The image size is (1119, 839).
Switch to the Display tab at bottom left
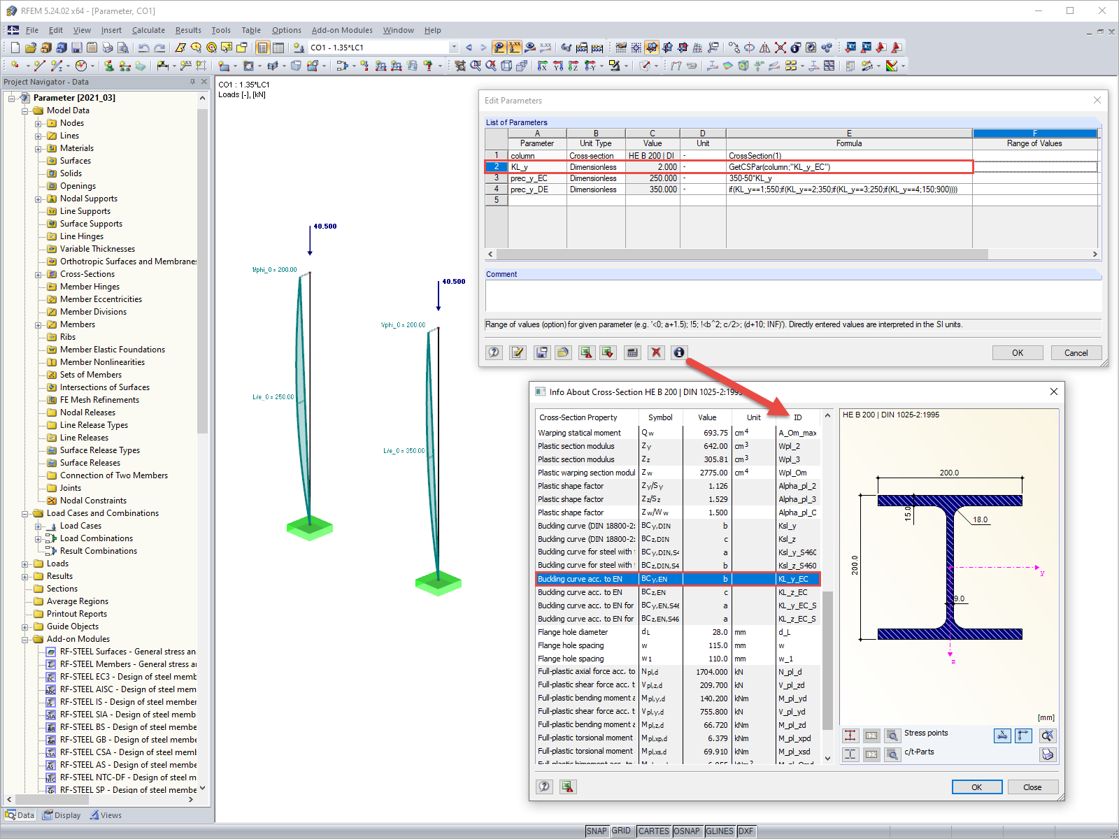pyautogui.click(x=62, y=815)
